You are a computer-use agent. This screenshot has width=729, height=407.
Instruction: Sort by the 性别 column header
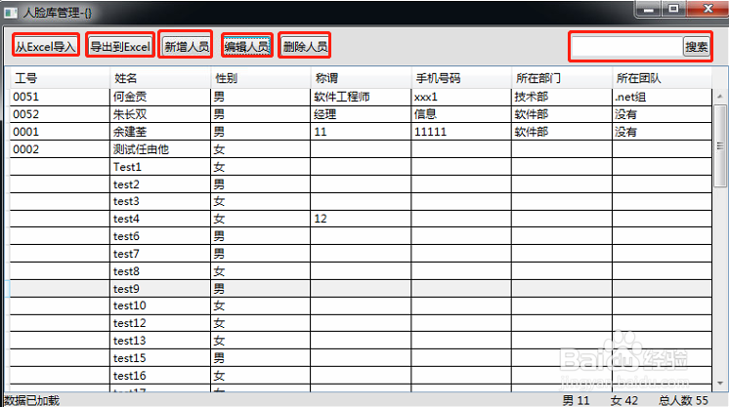260,78
